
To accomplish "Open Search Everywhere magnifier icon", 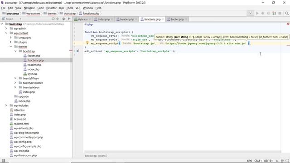I will (x=287, y=13).
